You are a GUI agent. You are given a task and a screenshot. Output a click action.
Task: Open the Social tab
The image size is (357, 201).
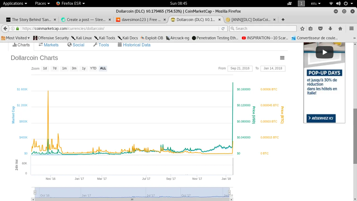tap(76, 45)
